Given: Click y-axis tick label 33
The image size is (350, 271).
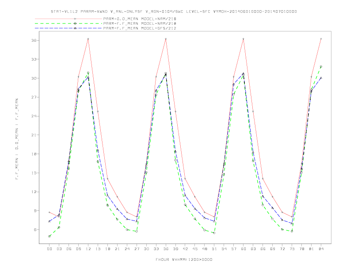Looking at the screenshot, I should click(34, 59).
